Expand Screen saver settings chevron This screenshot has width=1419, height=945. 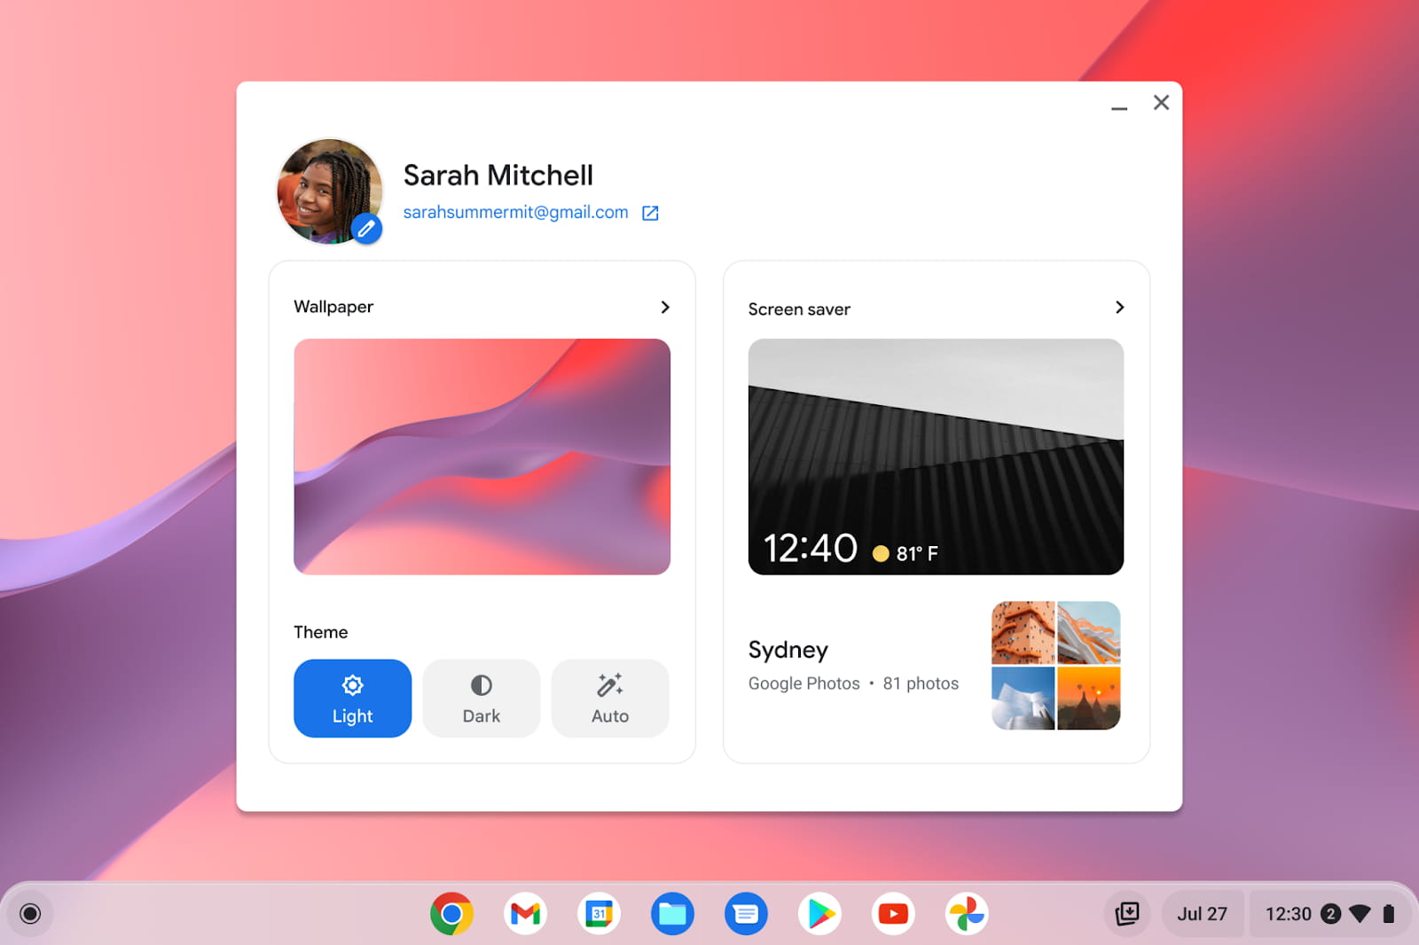coord(1119,307)
